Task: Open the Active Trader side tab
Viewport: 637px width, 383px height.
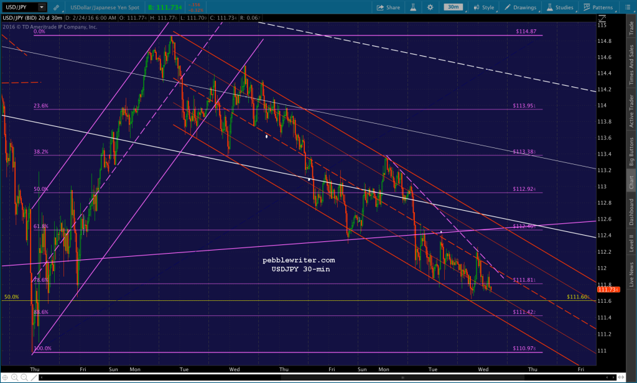Action: click(631, 111)
